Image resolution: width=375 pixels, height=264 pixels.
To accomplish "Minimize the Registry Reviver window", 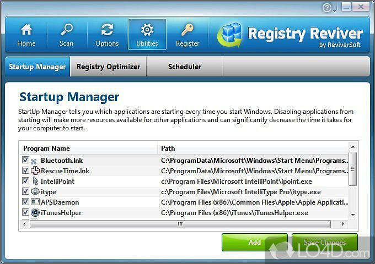I will pos(346,7).
